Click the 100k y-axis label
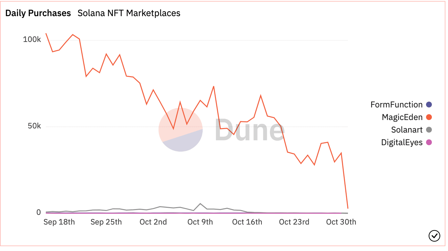Screen dimensions: 448x251 (x=32, y=40)
